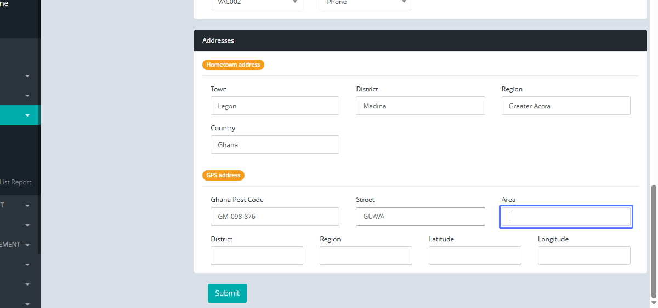The image size is (658, 308).
Task: Open the List Report sidebar link
Action: point(16,182)
